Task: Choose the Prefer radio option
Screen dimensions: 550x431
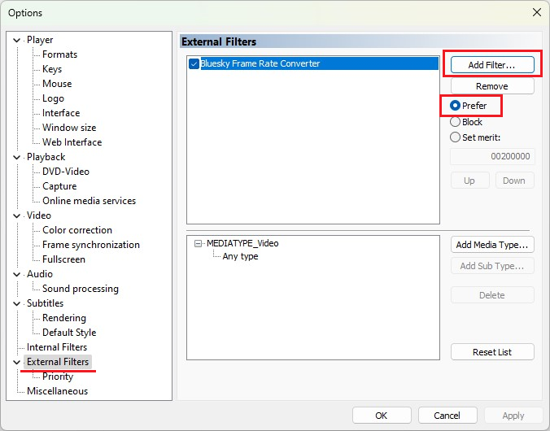Action: [x=455, y=106]
